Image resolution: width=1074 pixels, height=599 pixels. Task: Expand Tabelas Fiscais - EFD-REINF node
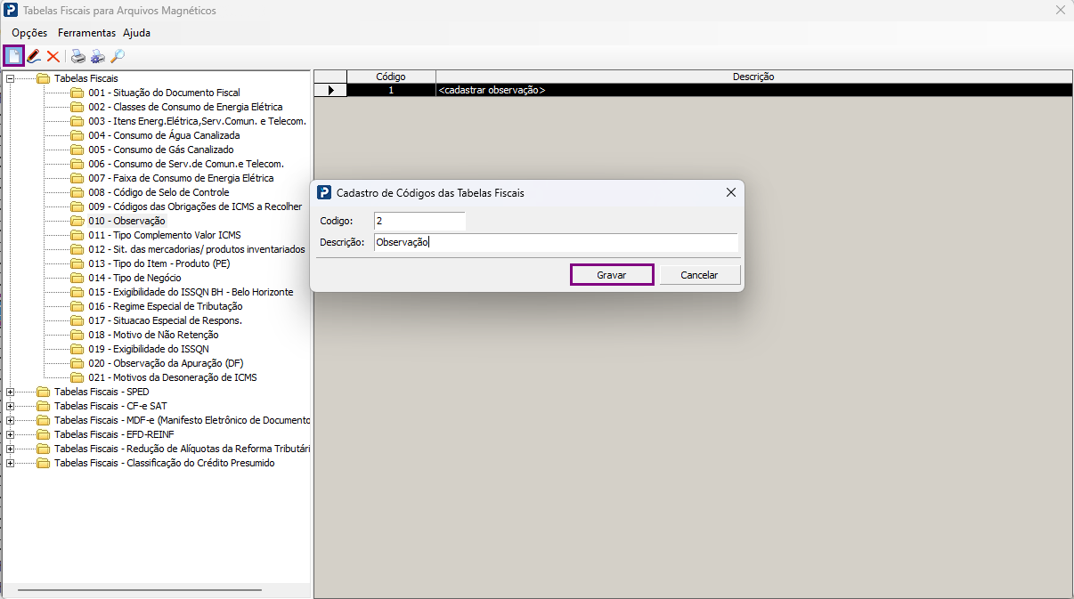11,434
